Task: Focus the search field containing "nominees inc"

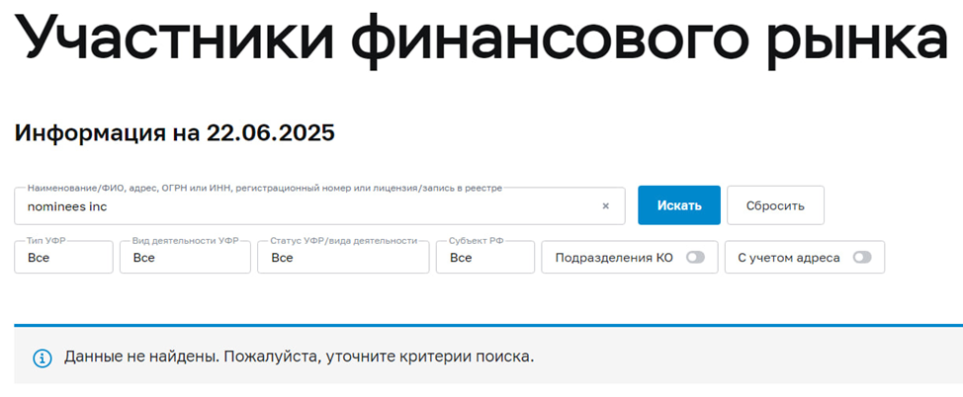Action: pos(297,207)
